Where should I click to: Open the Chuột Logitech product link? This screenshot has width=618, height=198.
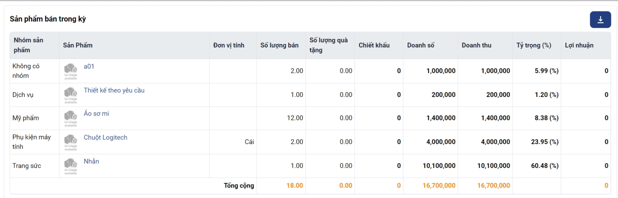pyautogui.click(x=105, y=137)
